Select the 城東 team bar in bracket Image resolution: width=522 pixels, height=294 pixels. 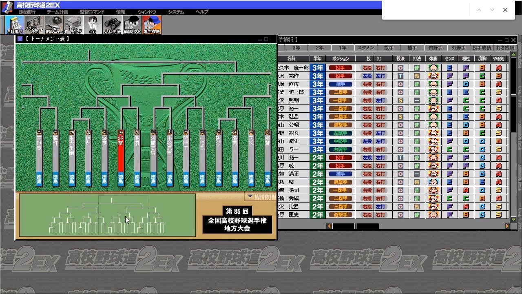pyautogui.click(x=104, y=158)
